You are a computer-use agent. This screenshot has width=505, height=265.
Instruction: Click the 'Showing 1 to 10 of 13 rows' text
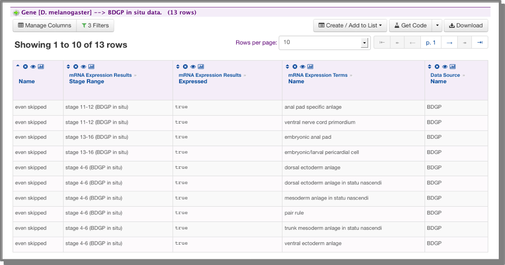click(x=71, y=45)
